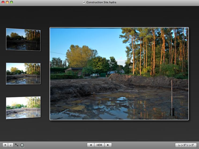This screenshot has width=199, height=149.
Task: Click the parked car in the preview
Action: [95, 75]
